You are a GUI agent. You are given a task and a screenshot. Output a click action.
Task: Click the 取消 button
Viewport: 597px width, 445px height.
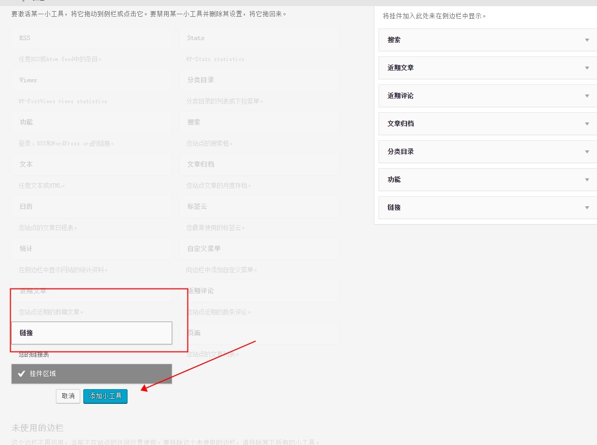click(x=68, y=396)
